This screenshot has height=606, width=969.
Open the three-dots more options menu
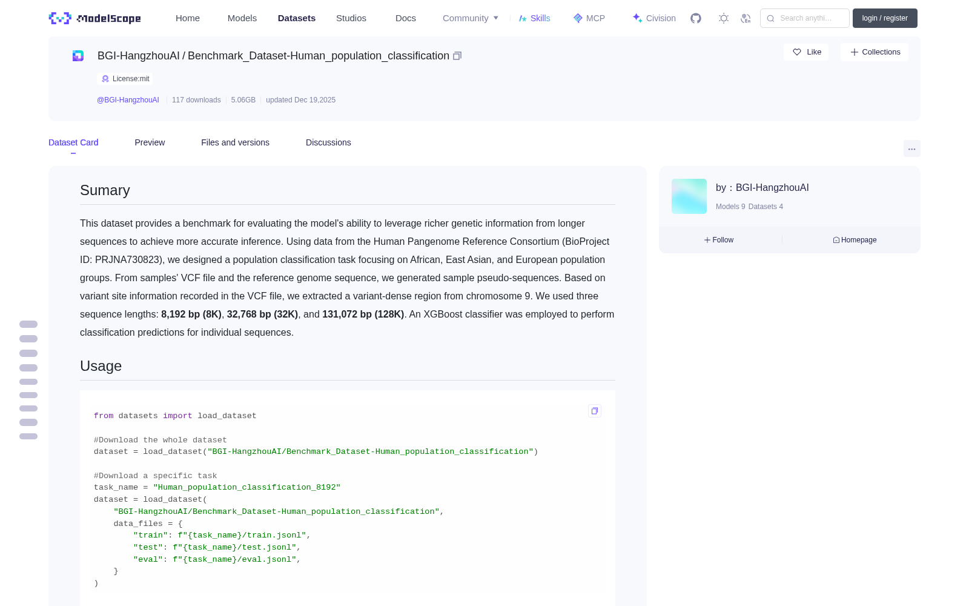[912, 148]
